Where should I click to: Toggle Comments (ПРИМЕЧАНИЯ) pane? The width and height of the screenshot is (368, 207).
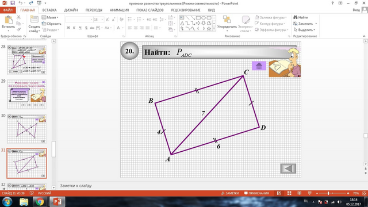click(x=256, y=193)
